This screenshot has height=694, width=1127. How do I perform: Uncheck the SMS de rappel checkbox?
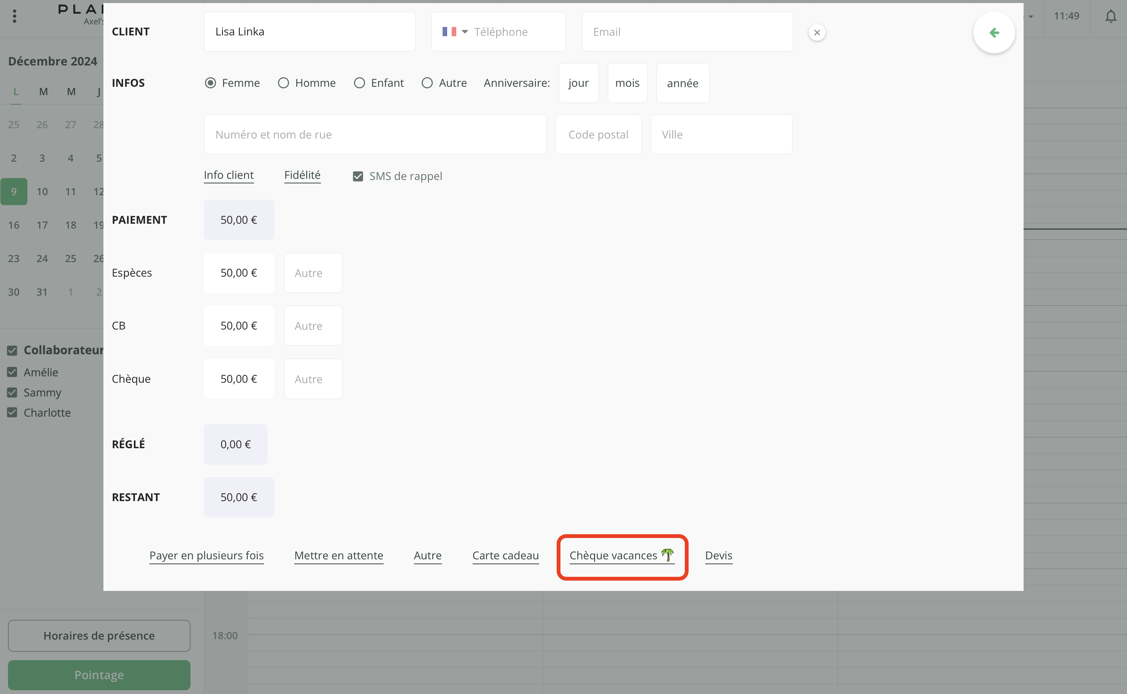click(x=358, y=176)
